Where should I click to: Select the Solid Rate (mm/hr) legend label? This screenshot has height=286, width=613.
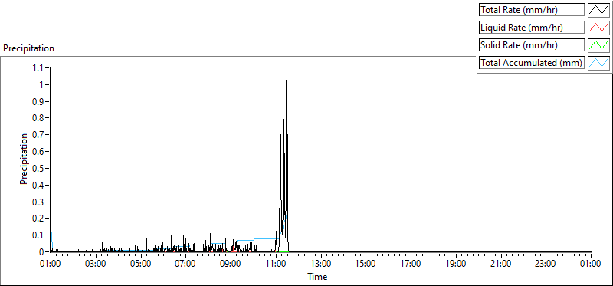(x=532, y=45)
